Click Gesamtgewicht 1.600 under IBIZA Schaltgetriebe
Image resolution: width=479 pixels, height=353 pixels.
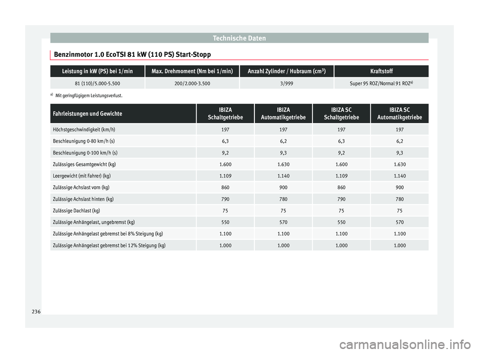click(x=226, y=165)
